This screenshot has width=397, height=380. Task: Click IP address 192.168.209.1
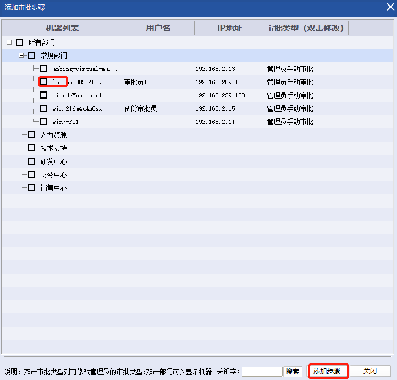pyautogui.click(x=217, y=82)
